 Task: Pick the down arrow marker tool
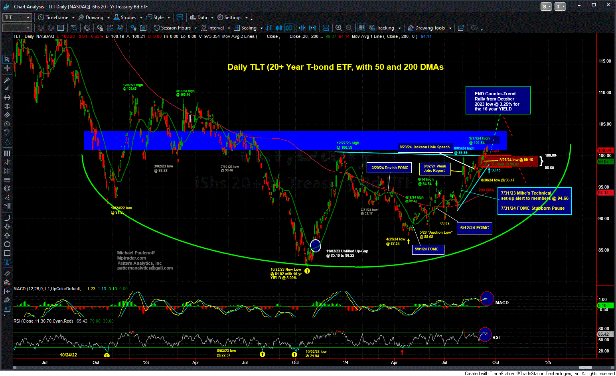(x=7, y=226)
